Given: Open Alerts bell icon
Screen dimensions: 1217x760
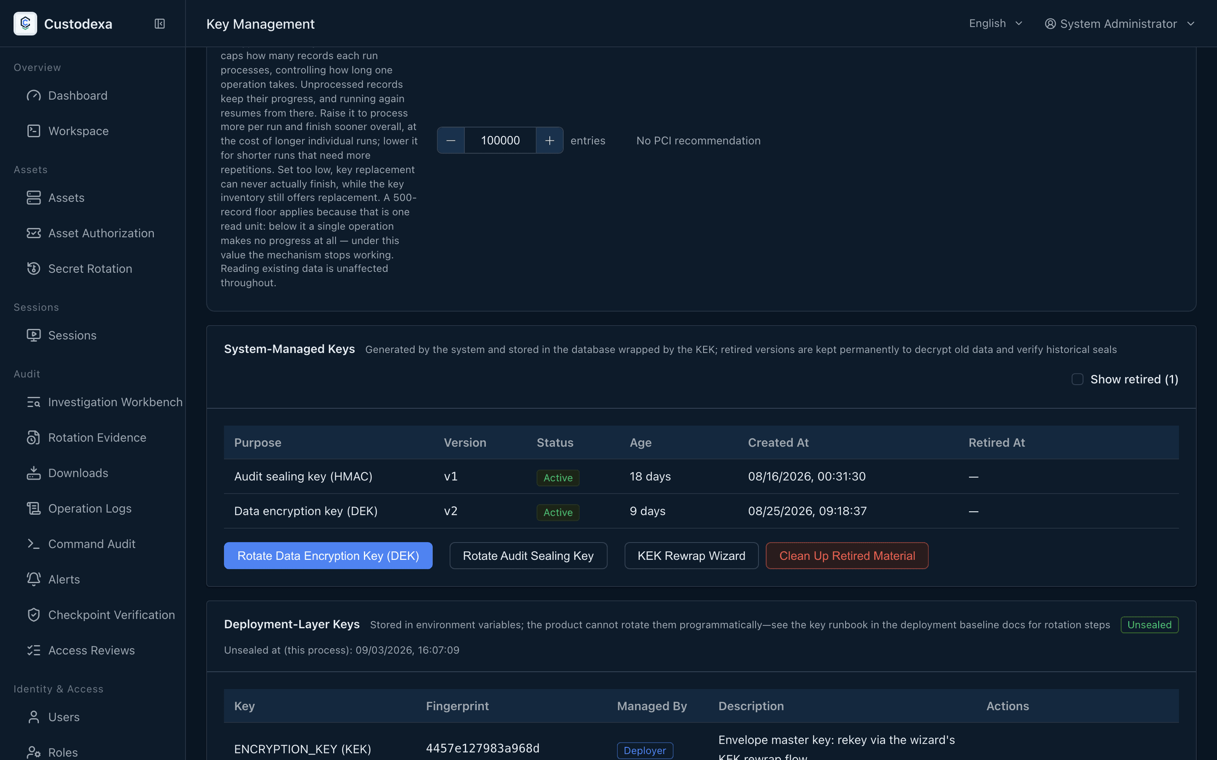Looking at the screenshot, I should (33, 579).
